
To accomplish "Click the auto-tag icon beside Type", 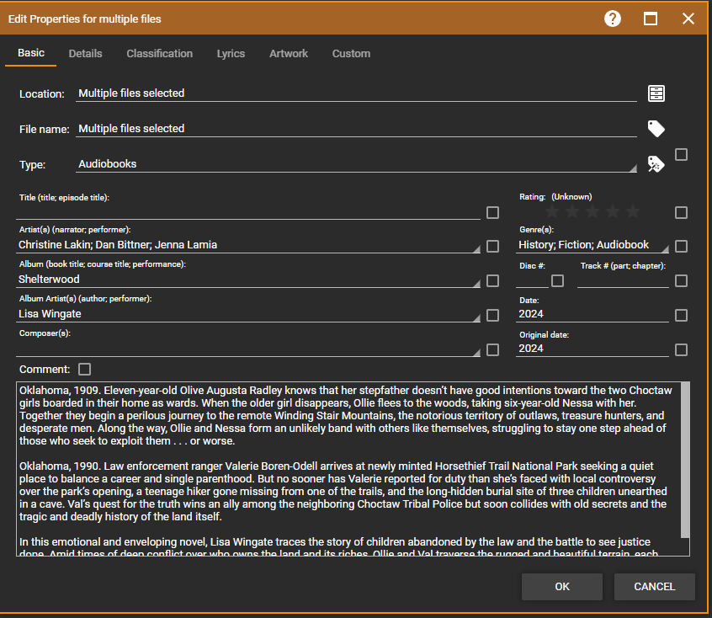I will pyautogui.click(x=656, y=164).
